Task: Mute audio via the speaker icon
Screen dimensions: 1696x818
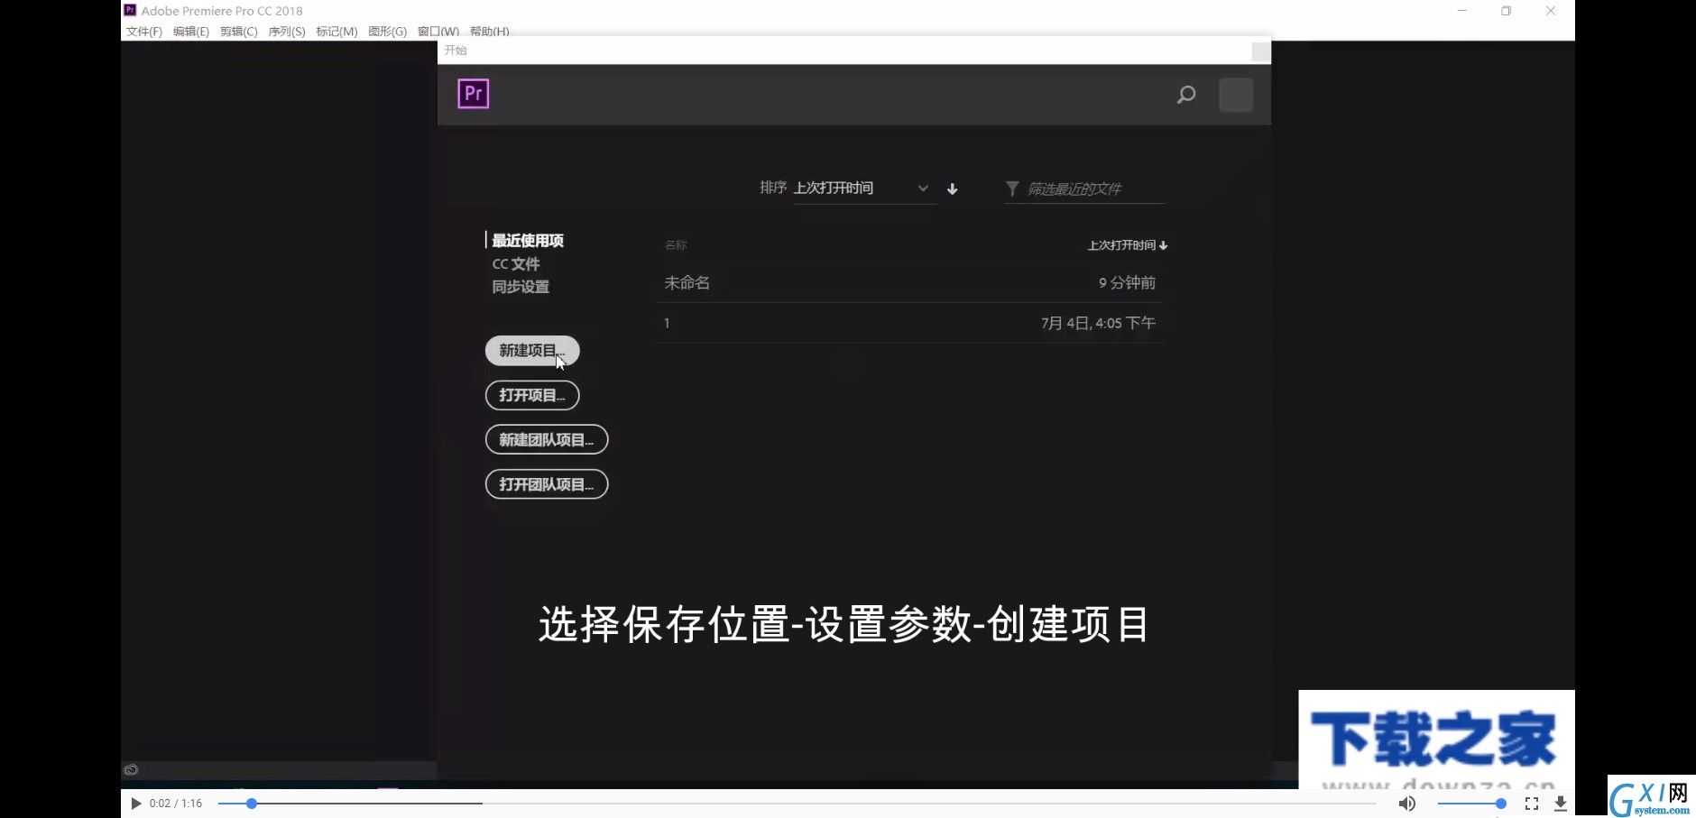Action: tap(1406, 803)
